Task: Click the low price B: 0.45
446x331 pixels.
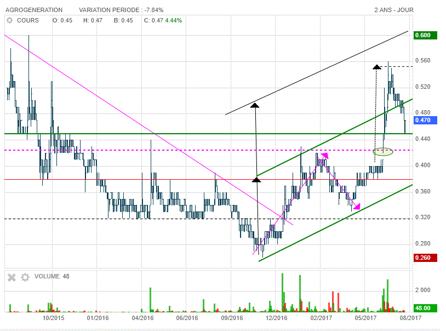Action: pyautogui.click(x=123, y=20)
